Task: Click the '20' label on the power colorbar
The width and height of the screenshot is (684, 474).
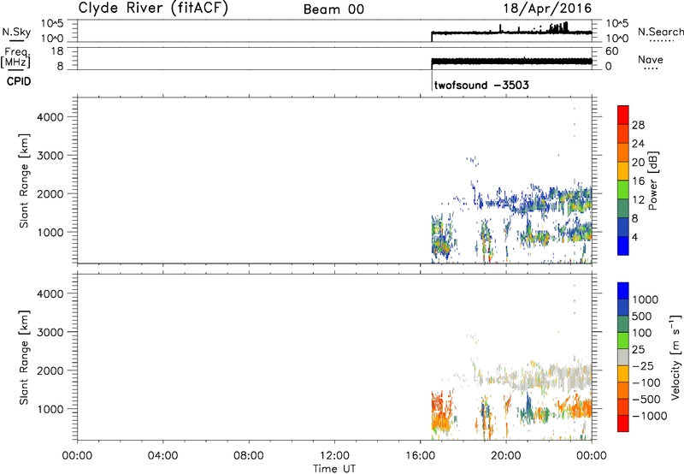Action: [x=638, y=163]
